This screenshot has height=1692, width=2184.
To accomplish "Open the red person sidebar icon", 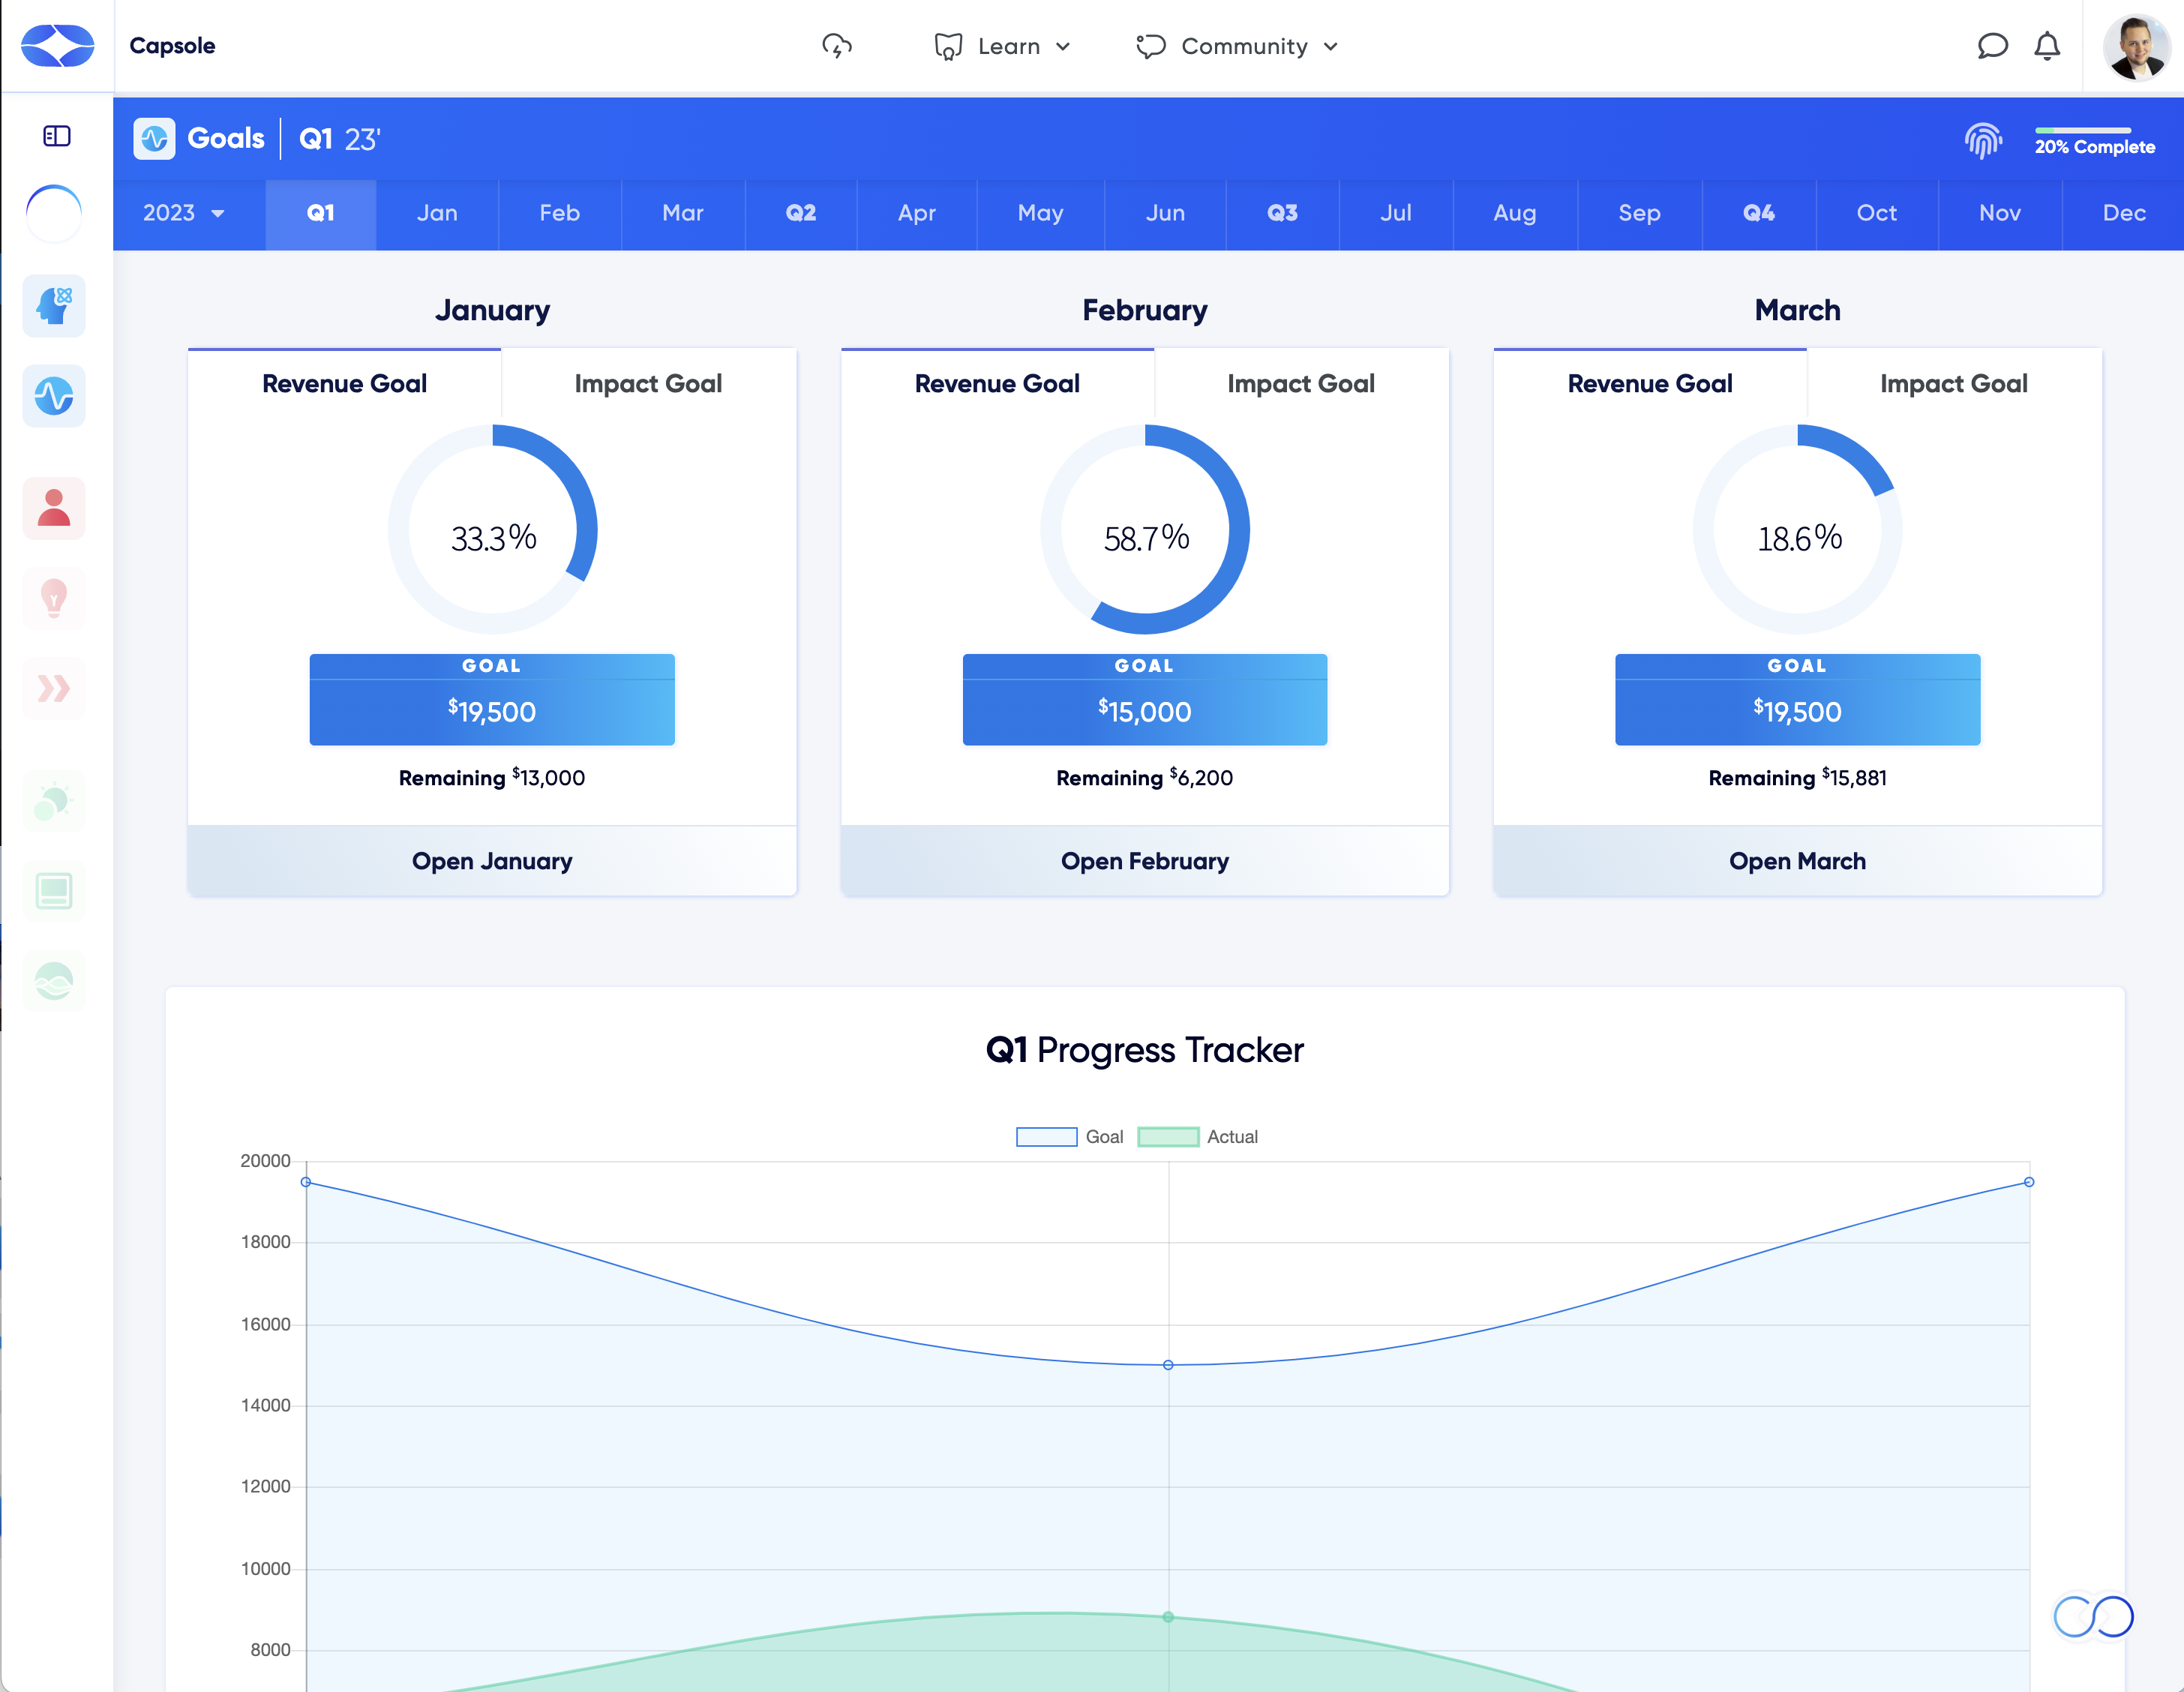I will coord(54,508).
